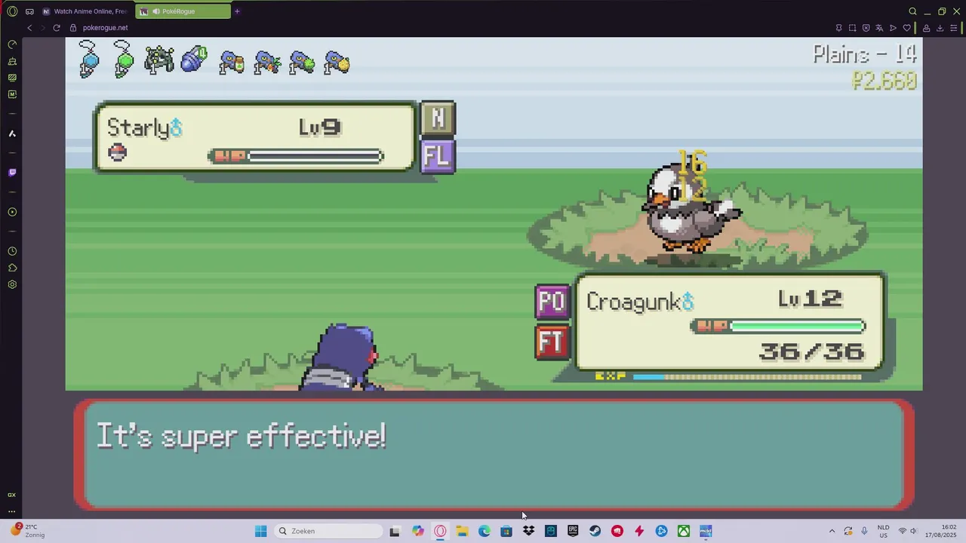
Task: Open Extensions cube icon in sidebar
Action: point(12,268)
